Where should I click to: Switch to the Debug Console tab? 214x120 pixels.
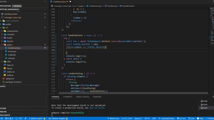83,97
